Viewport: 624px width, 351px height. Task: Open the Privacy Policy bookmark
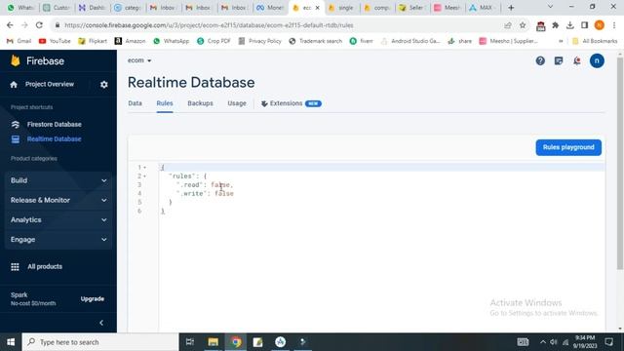click(259, 41)
